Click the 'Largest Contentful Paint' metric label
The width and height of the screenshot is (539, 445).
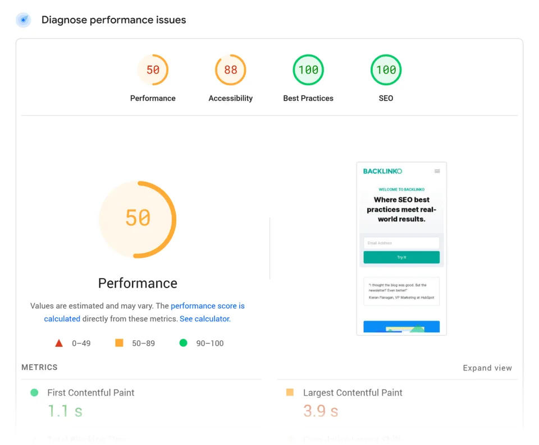point(353,393)
